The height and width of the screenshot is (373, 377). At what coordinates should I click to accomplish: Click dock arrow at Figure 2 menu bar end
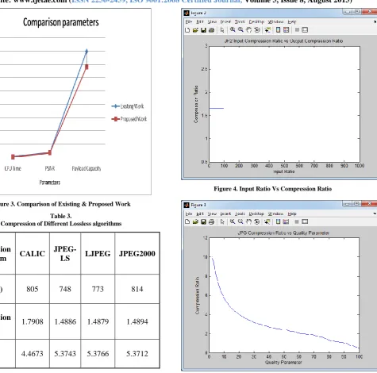(375, 21)
